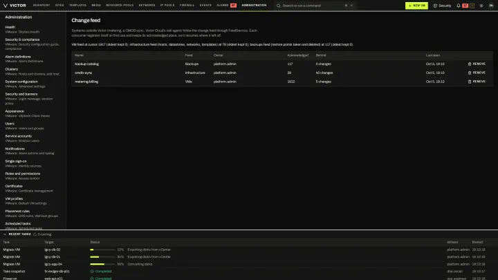This screenshot has width=498, height=280.
Task: Click trash icon for metering-billing consumer
Action: tap(470, 82)
